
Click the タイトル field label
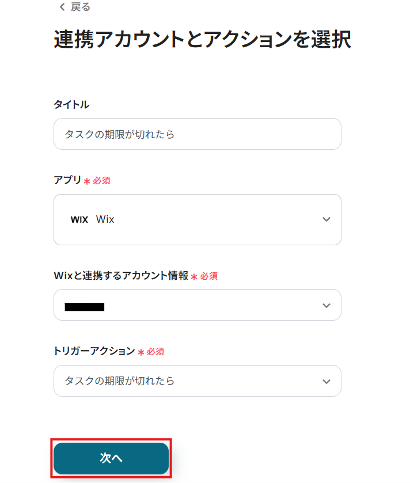(71, 105)
